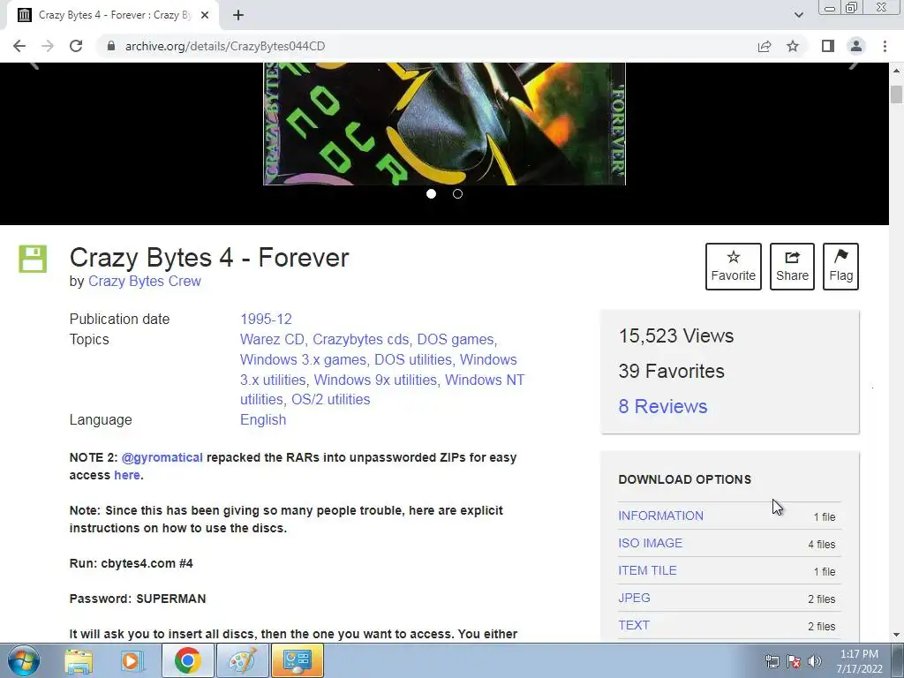Open File Explorer from the taskbar
Image resolution: width=904 pixels, height=678 pixels.
point(79,660)
